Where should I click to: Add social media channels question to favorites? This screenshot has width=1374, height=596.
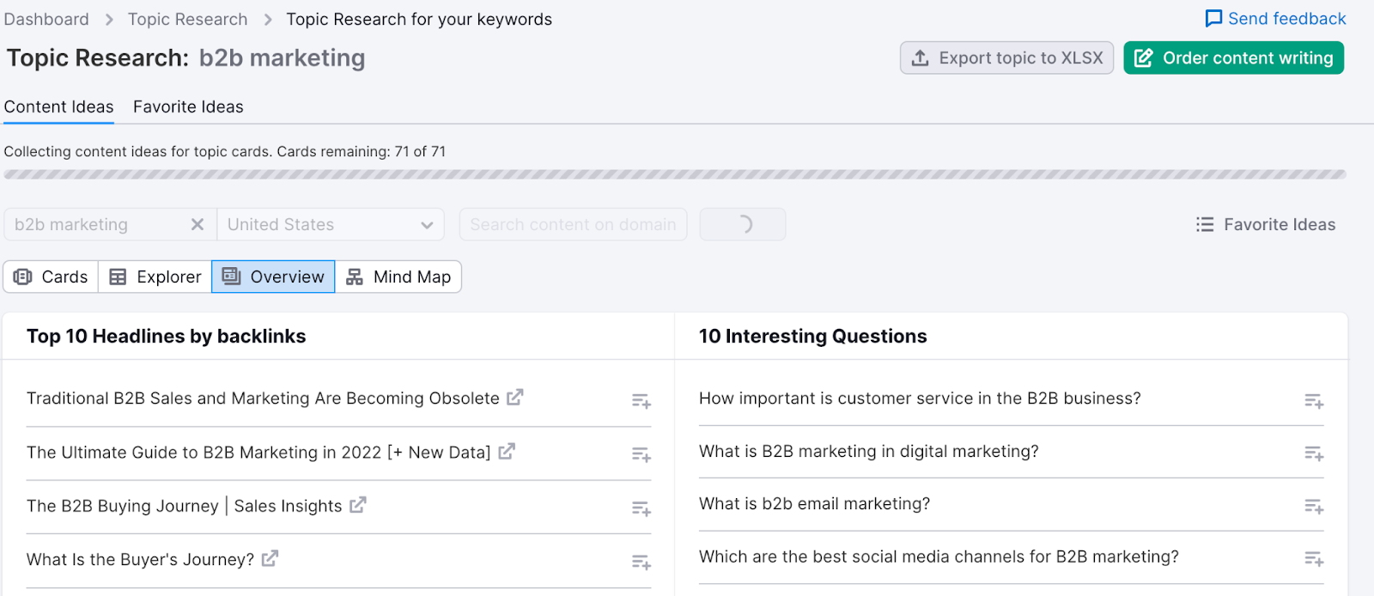(1313, 559)
